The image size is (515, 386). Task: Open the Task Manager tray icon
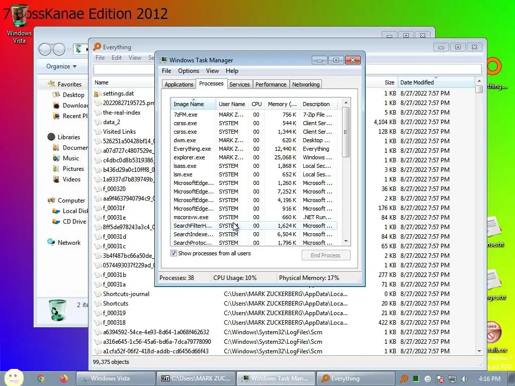click(416, 379)
